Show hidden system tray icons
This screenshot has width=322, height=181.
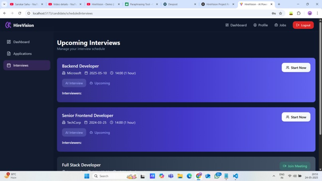coord(274,176)
